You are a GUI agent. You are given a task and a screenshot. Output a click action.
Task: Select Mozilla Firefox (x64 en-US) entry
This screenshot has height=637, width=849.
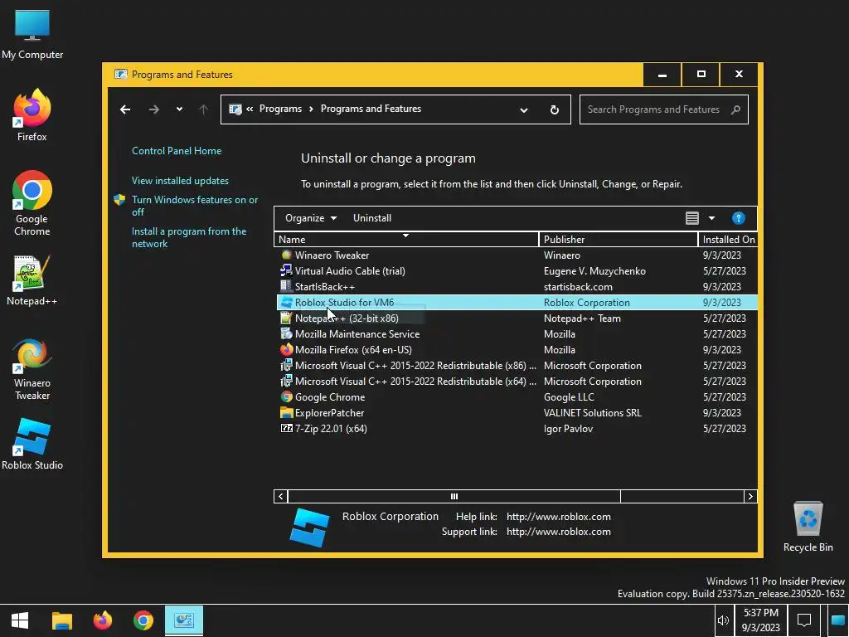click(517, 349)
